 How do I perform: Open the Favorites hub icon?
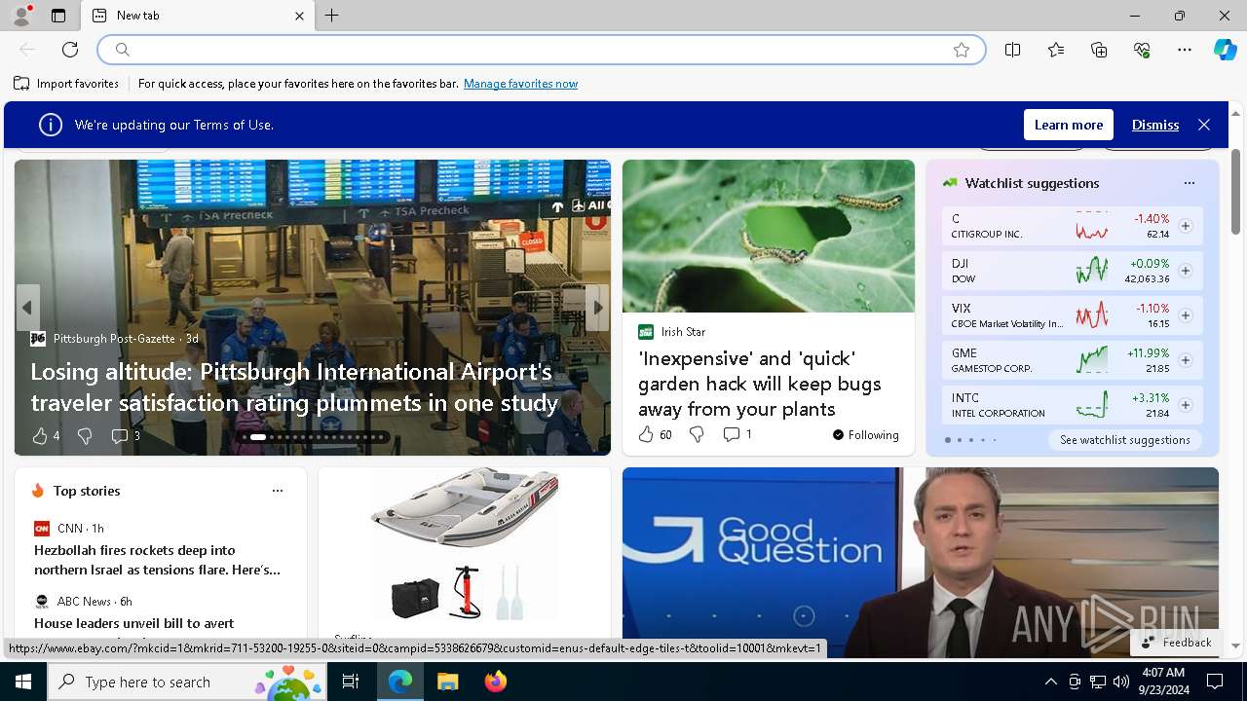coord(1056,50)
